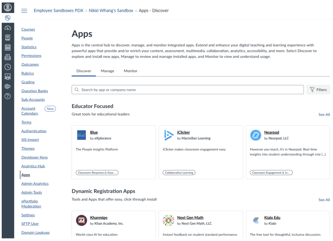Toggle the hamburger navigation menu
The height and width of the screenshot is (241, 333).
tap(24, 11)
